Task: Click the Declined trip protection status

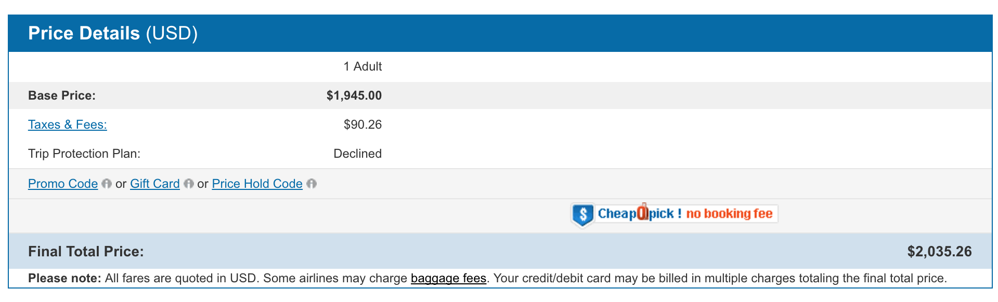Action: pos(357,154)
